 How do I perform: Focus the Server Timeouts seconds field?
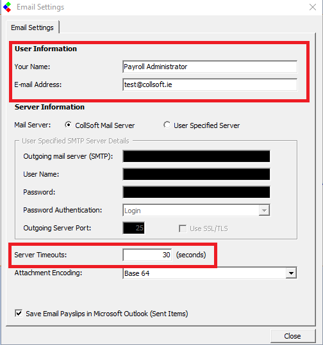(x=147, y=255)
